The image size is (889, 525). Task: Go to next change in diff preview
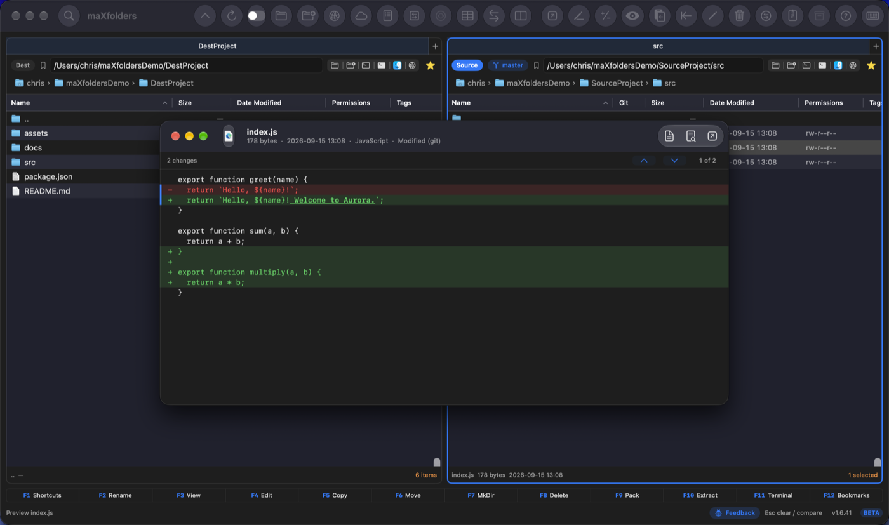674,161
